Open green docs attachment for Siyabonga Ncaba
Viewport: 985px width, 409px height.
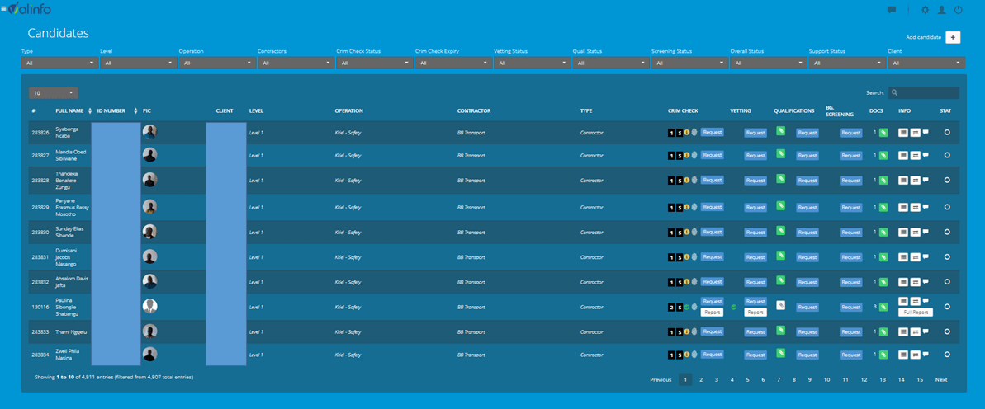[x=883, y=133]
